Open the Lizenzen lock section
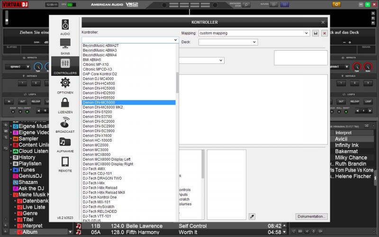The width and height of the screenshot is (379, 237). tap(65, 105)
